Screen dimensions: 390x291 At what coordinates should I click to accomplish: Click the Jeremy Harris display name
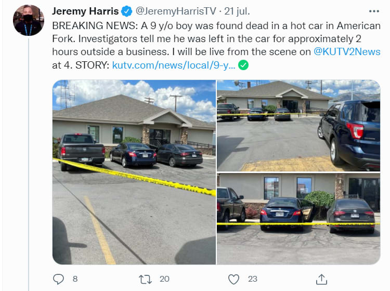pos(85,11)
